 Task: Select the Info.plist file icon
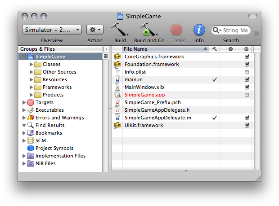pos(117,72)
